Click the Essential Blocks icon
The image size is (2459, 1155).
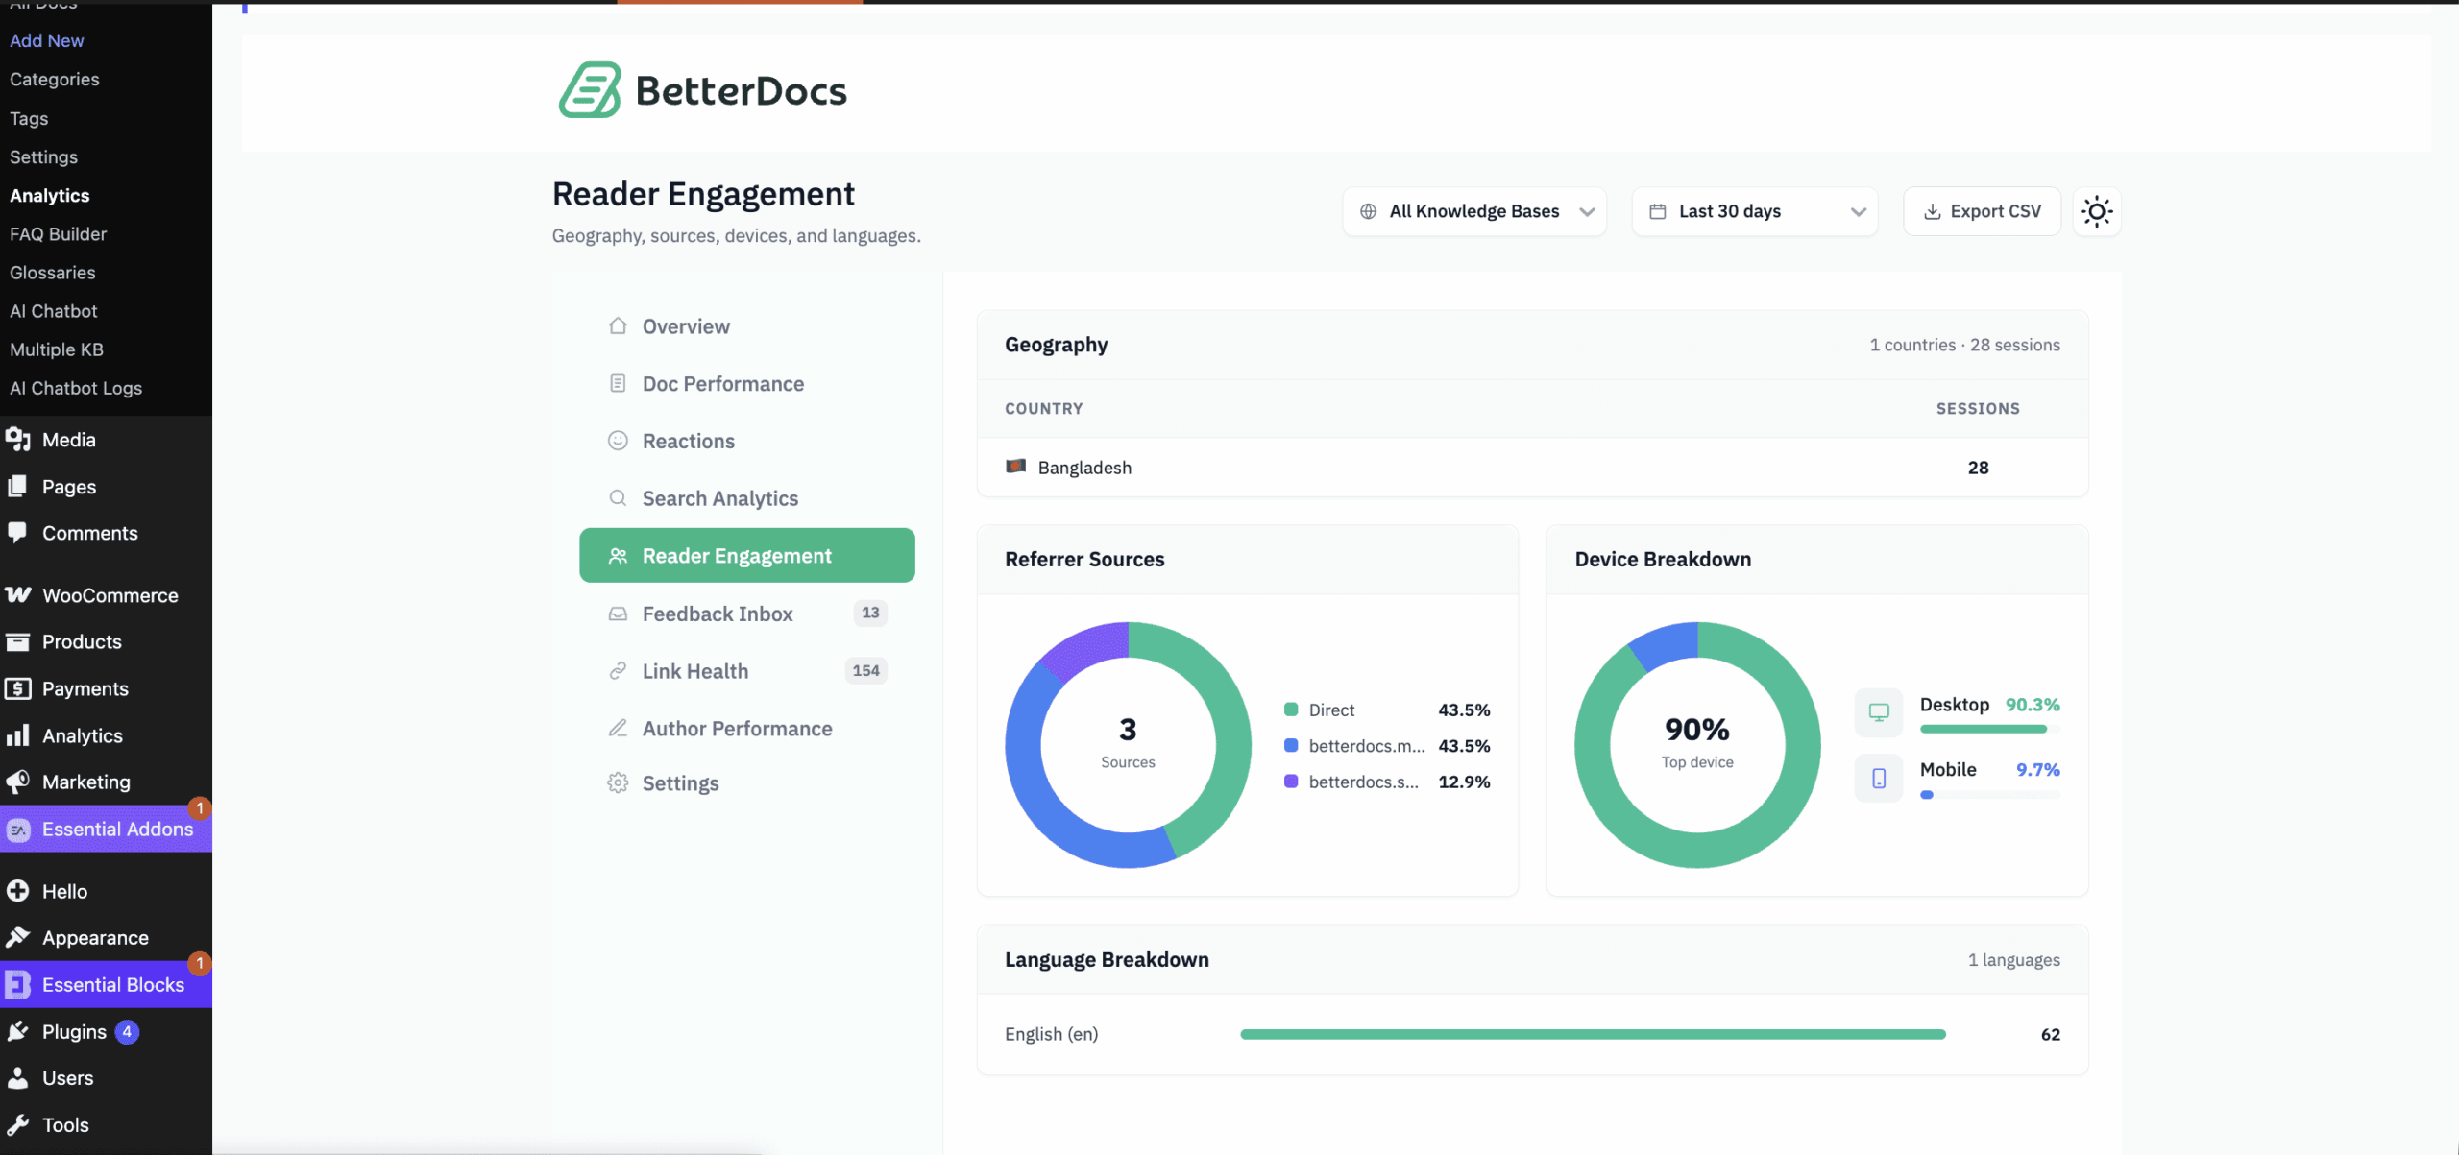tap(18, 985)
